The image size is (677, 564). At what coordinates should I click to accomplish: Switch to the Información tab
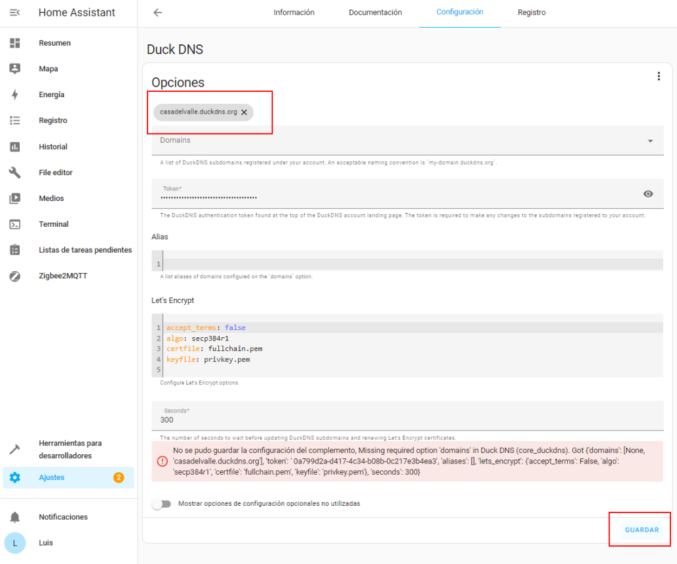click(x=294, y=13)
